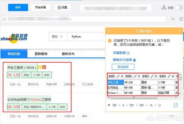Open the 职位 dropdown

(58, 37)
